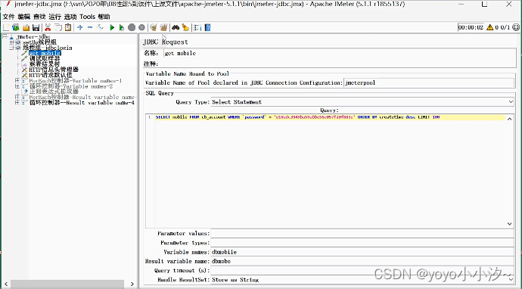This screenshot has height=289, width=522.
Task: Click Start no pauses icon
Action: (x=122, y=28)
